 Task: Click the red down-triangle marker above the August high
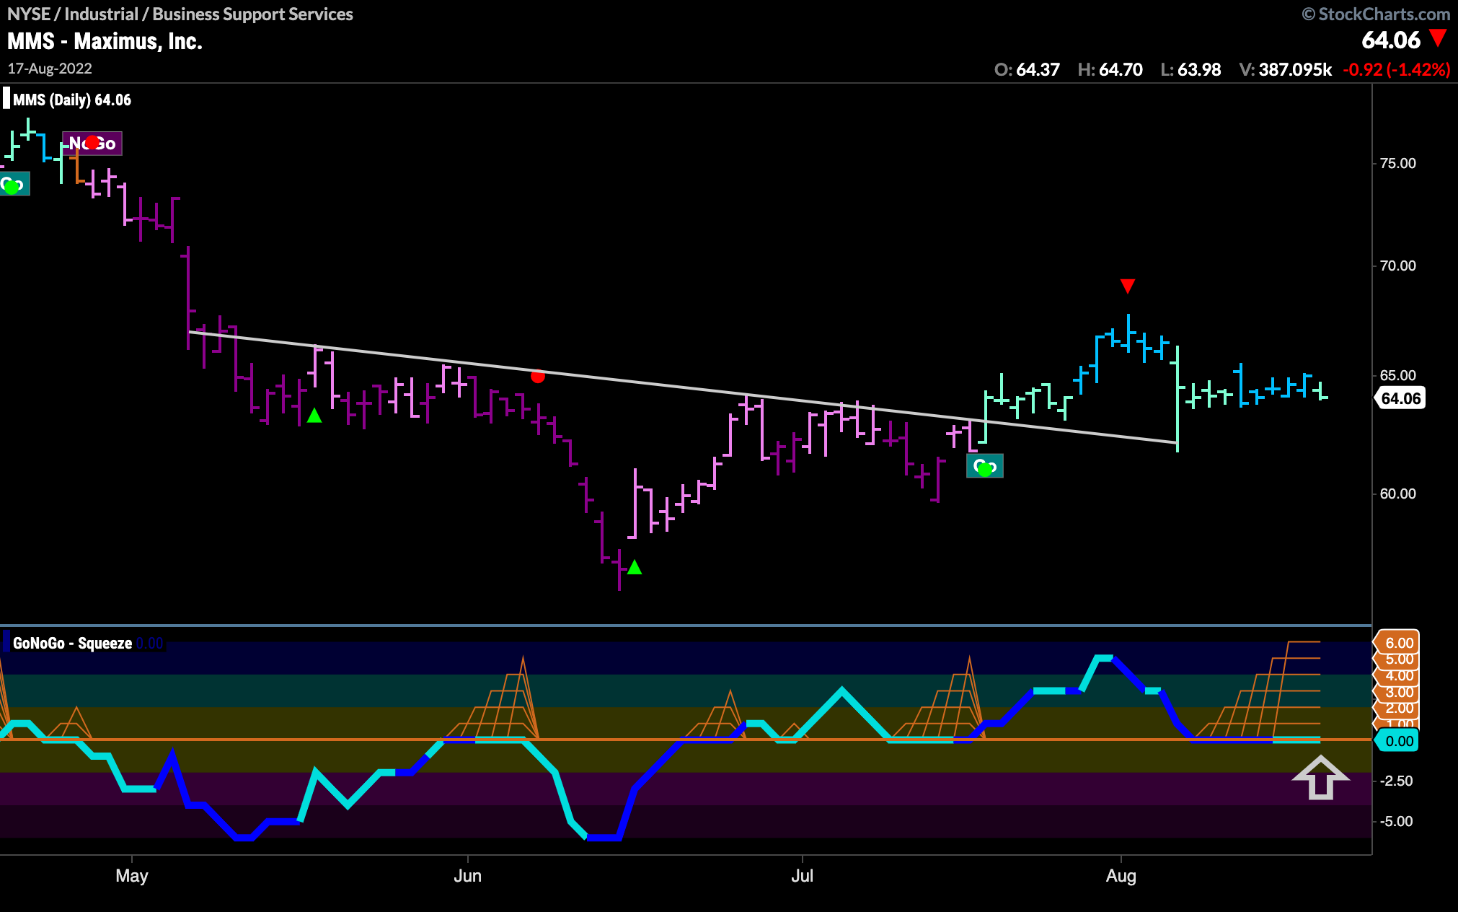(x=1128, y=286)
